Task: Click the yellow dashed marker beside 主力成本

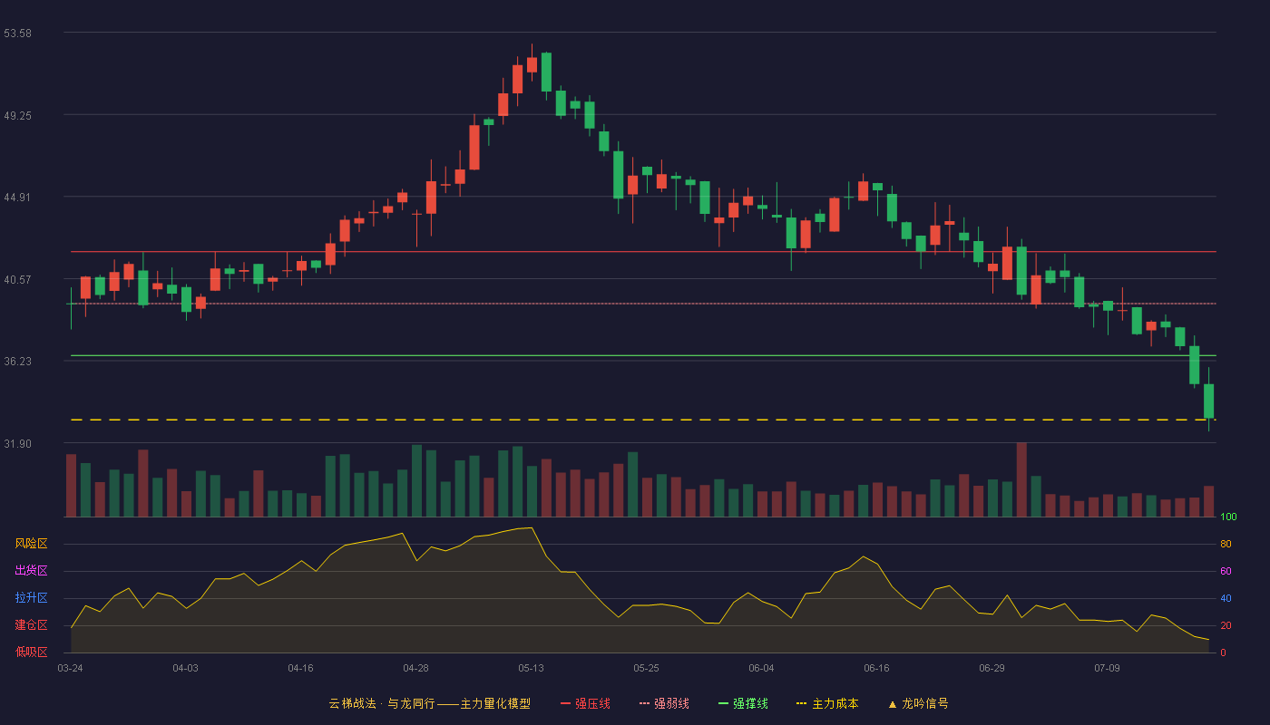Action: coord(801,703)
